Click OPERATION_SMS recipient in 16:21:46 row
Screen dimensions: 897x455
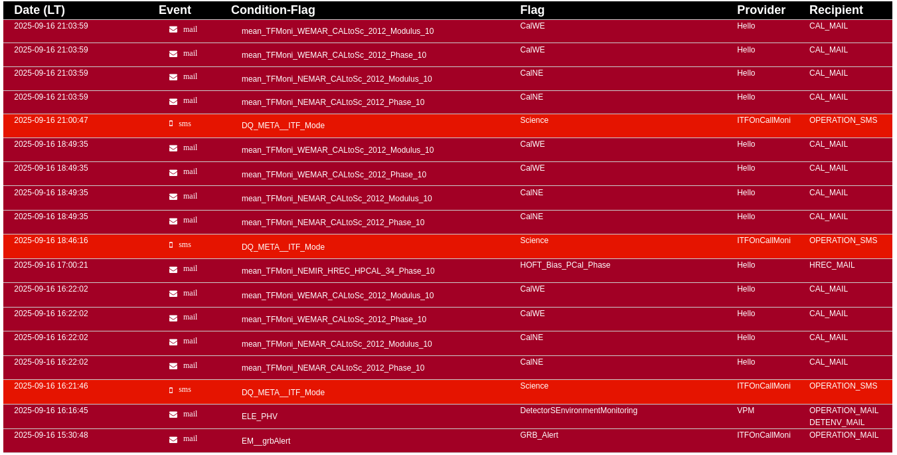click(x=843, y=386)
